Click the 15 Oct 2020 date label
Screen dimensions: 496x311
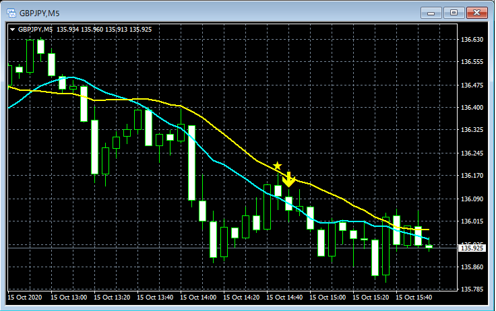(25, 298)
